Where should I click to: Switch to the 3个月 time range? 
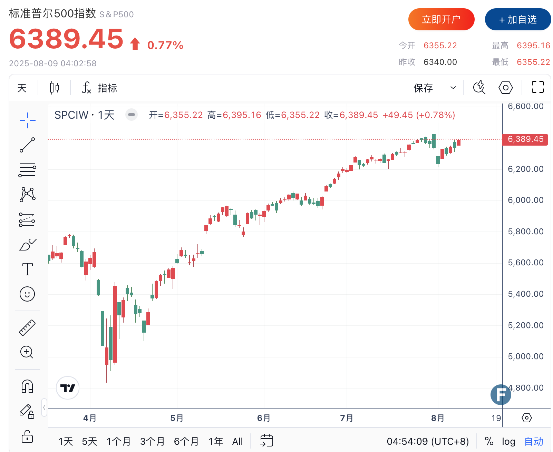[x=152, y=441]
